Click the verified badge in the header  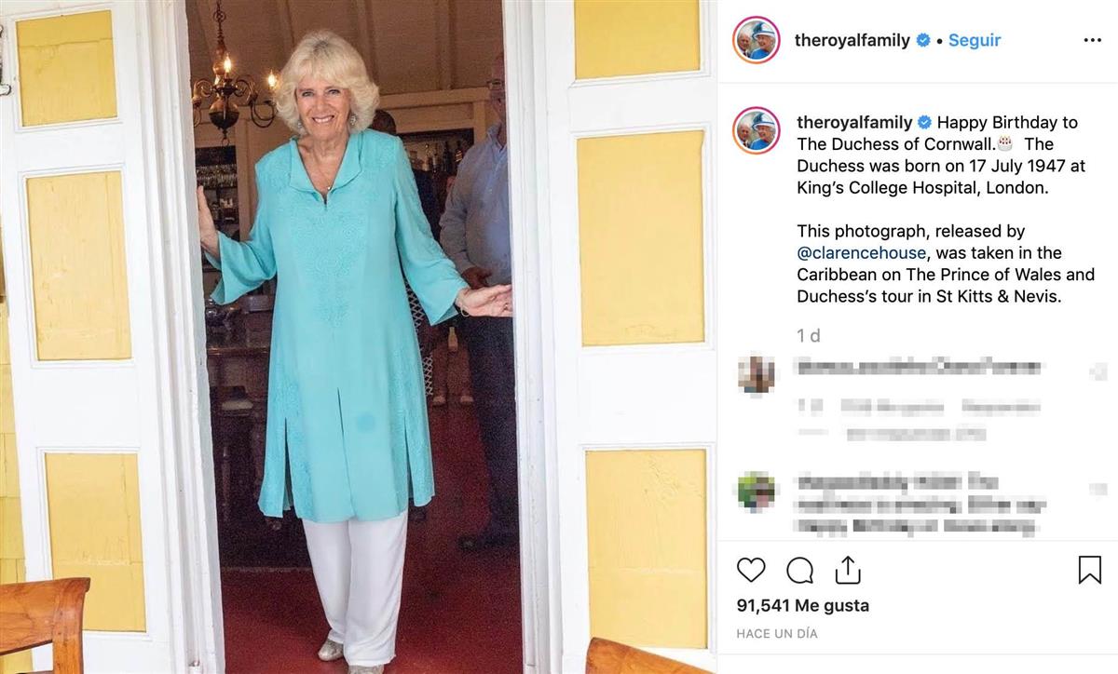(922, 41)
